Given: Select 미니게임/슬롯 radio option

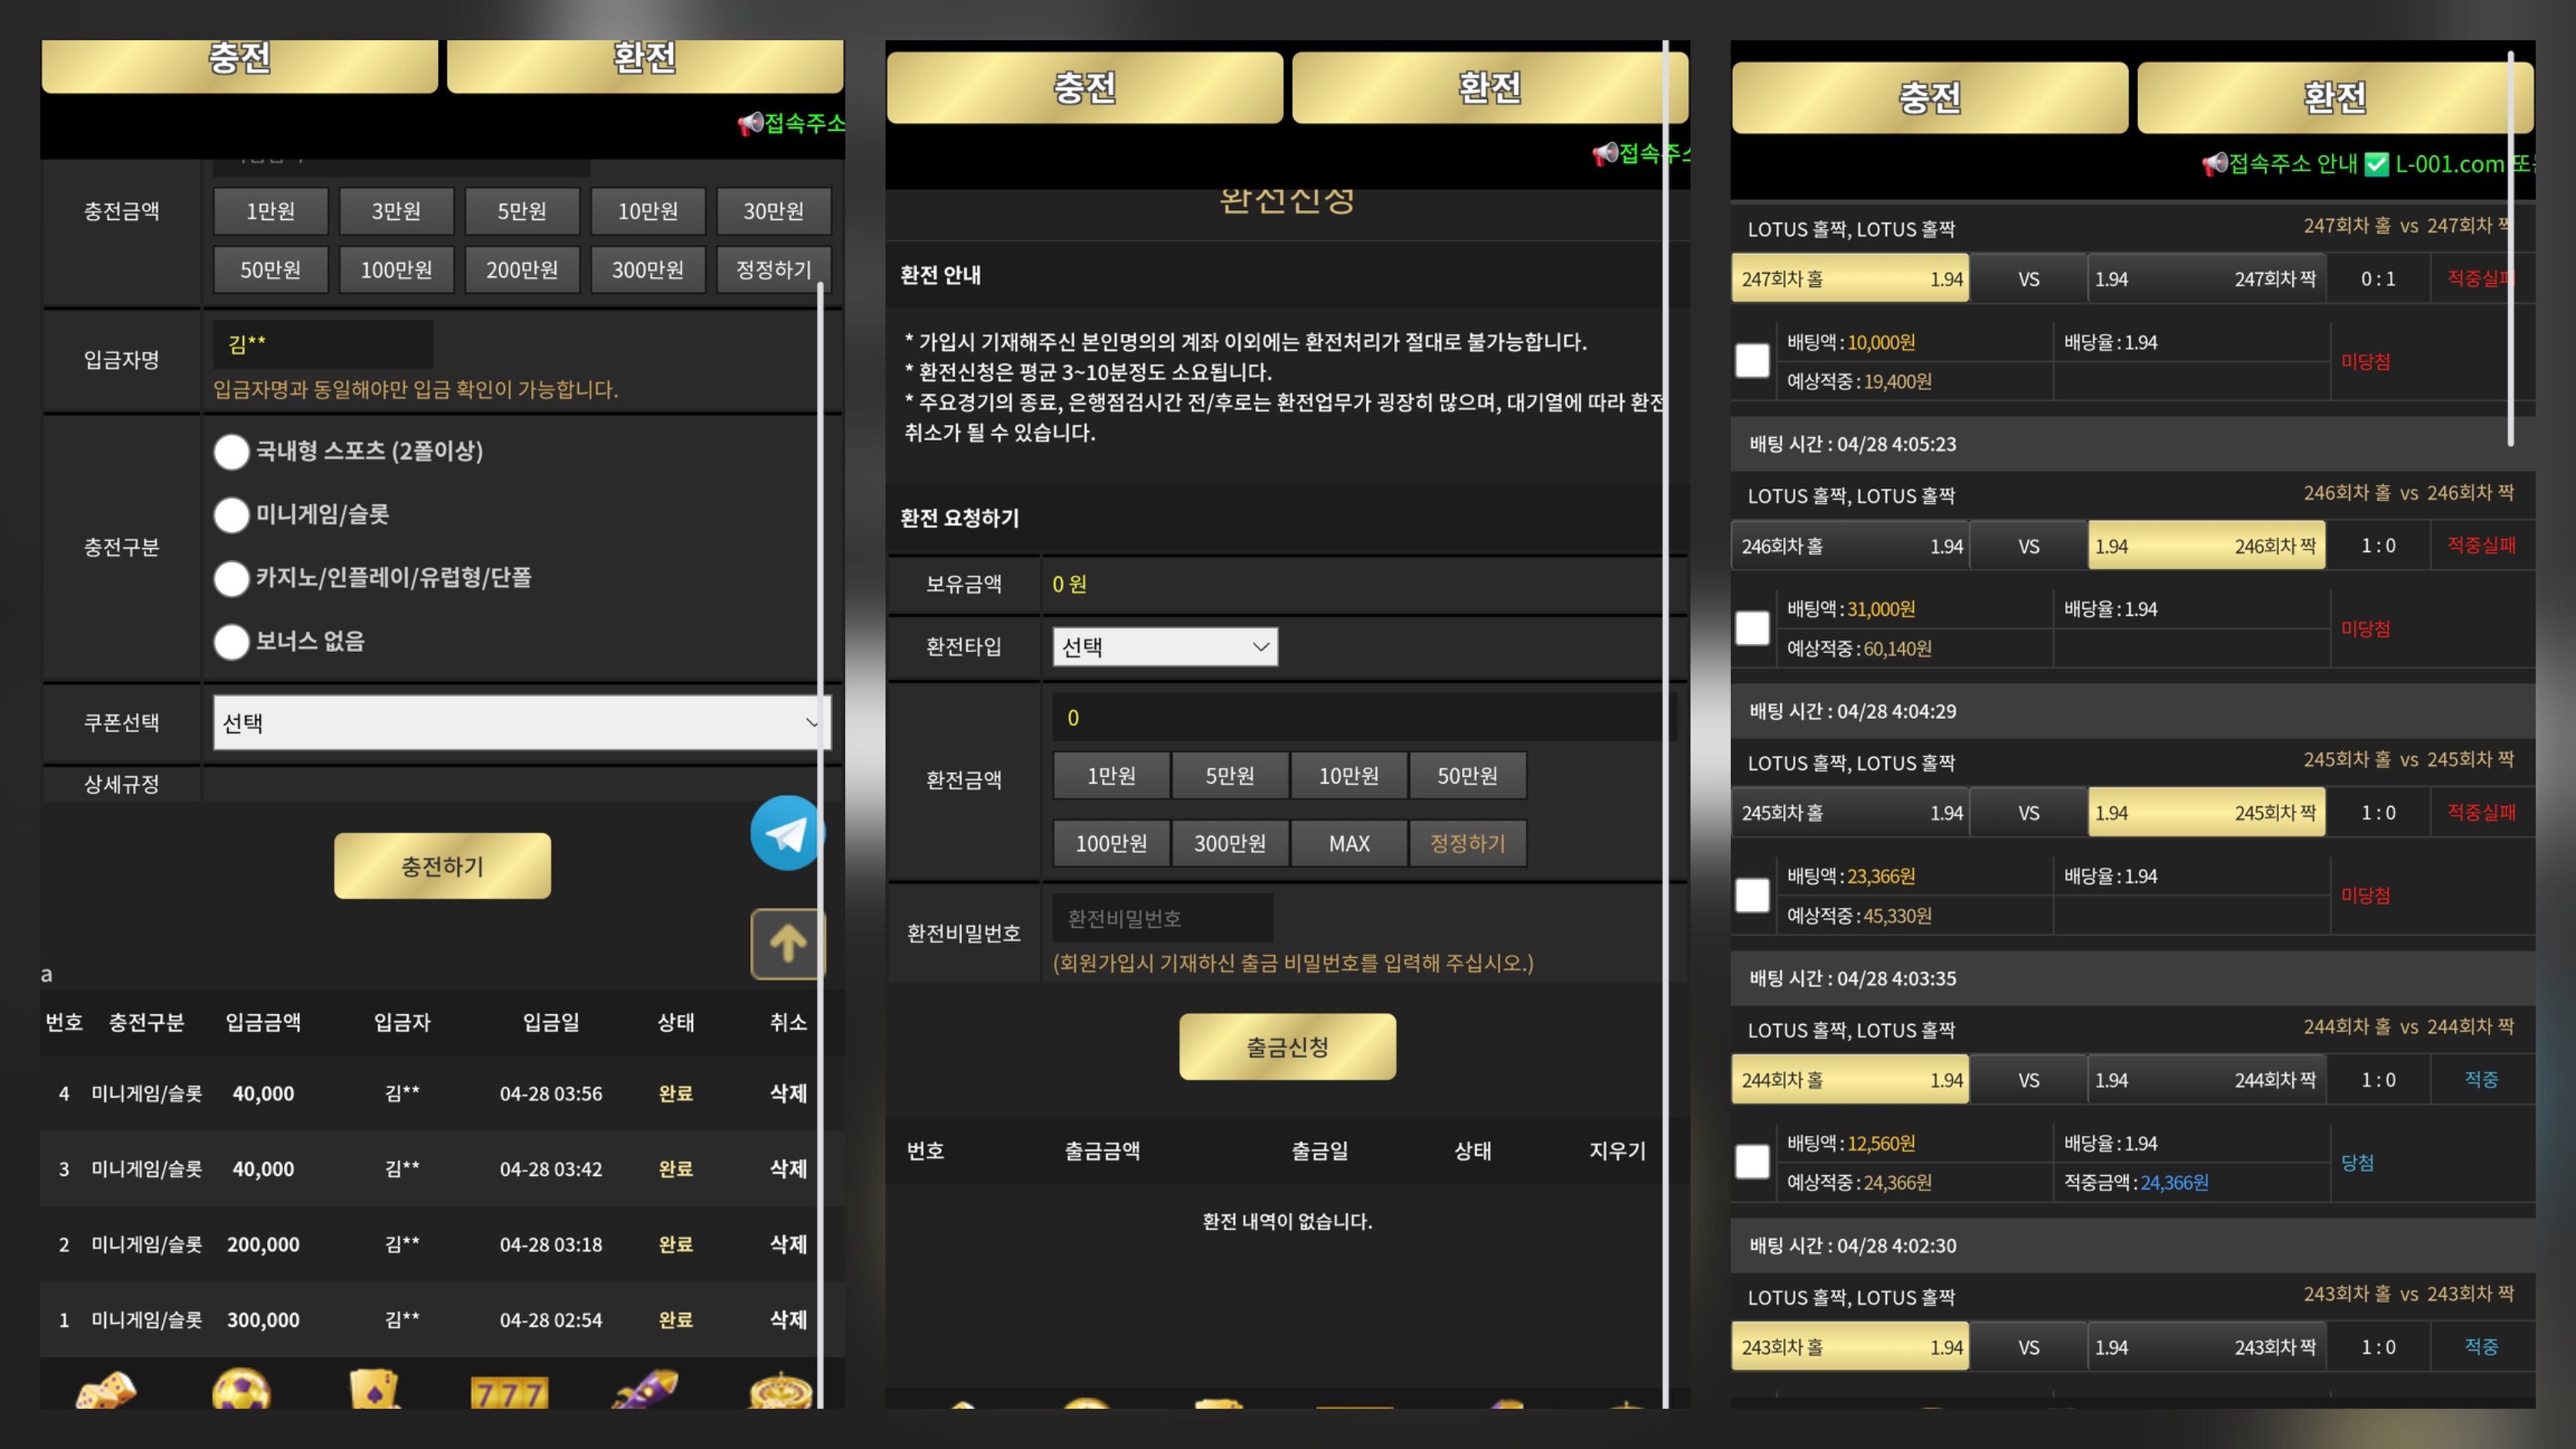Looking at the screenshot, I should coord(231,515).
